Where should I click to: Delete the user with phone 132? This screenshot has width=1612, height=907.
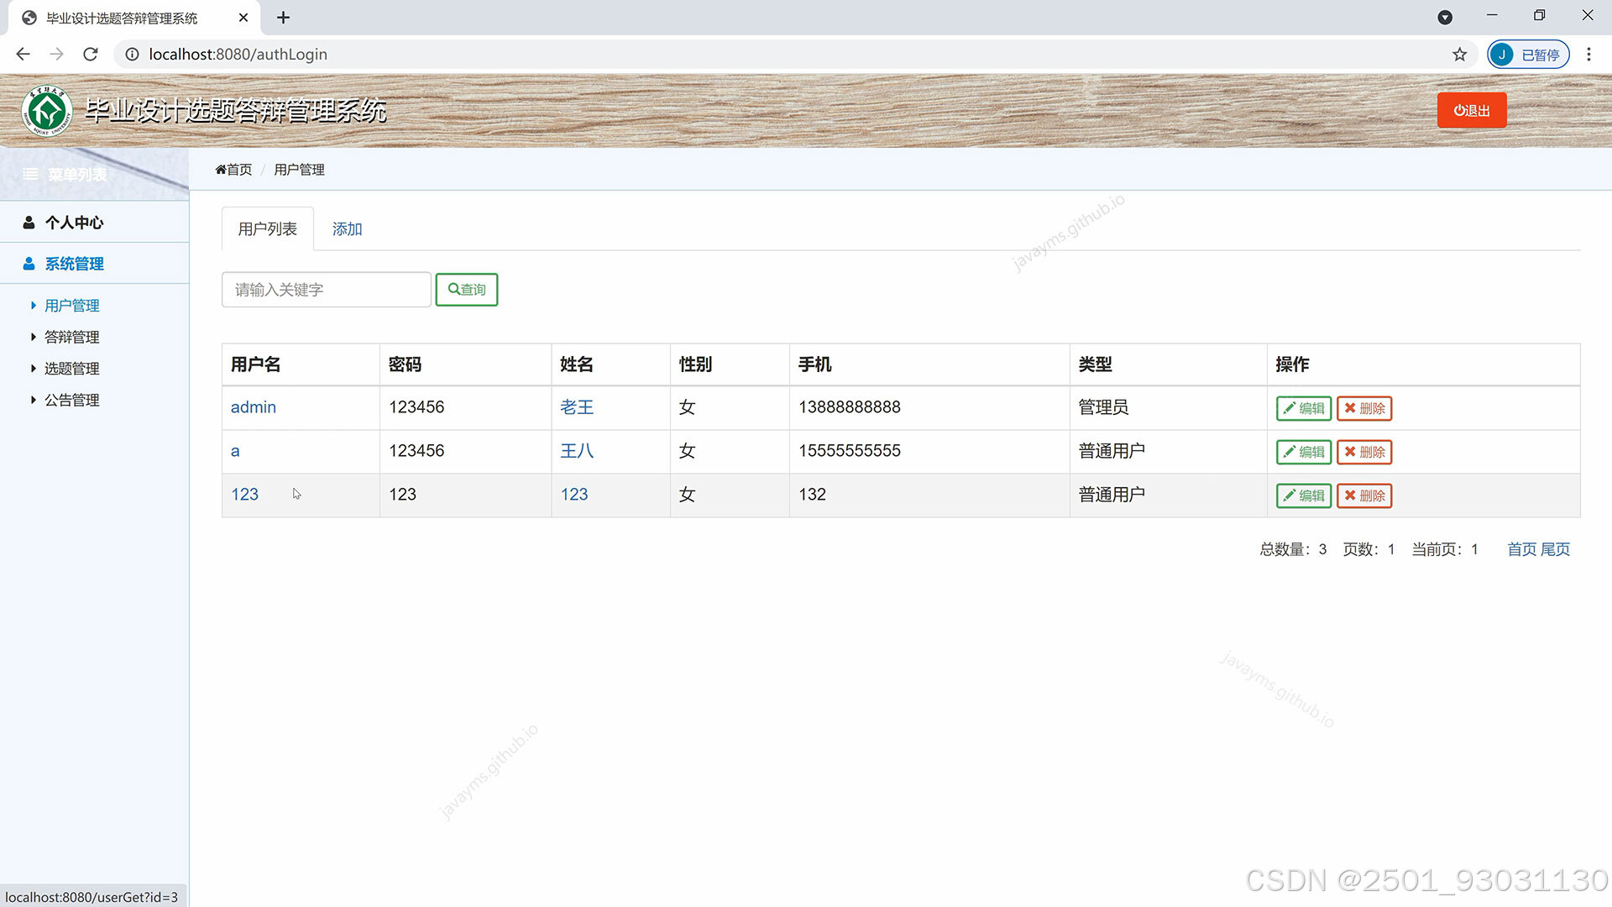point(1364,495)
